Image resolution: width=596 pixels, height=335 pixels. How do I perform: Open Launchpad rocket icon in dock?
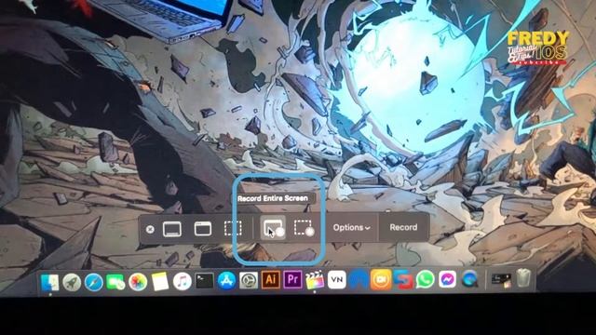click(72, 283)
